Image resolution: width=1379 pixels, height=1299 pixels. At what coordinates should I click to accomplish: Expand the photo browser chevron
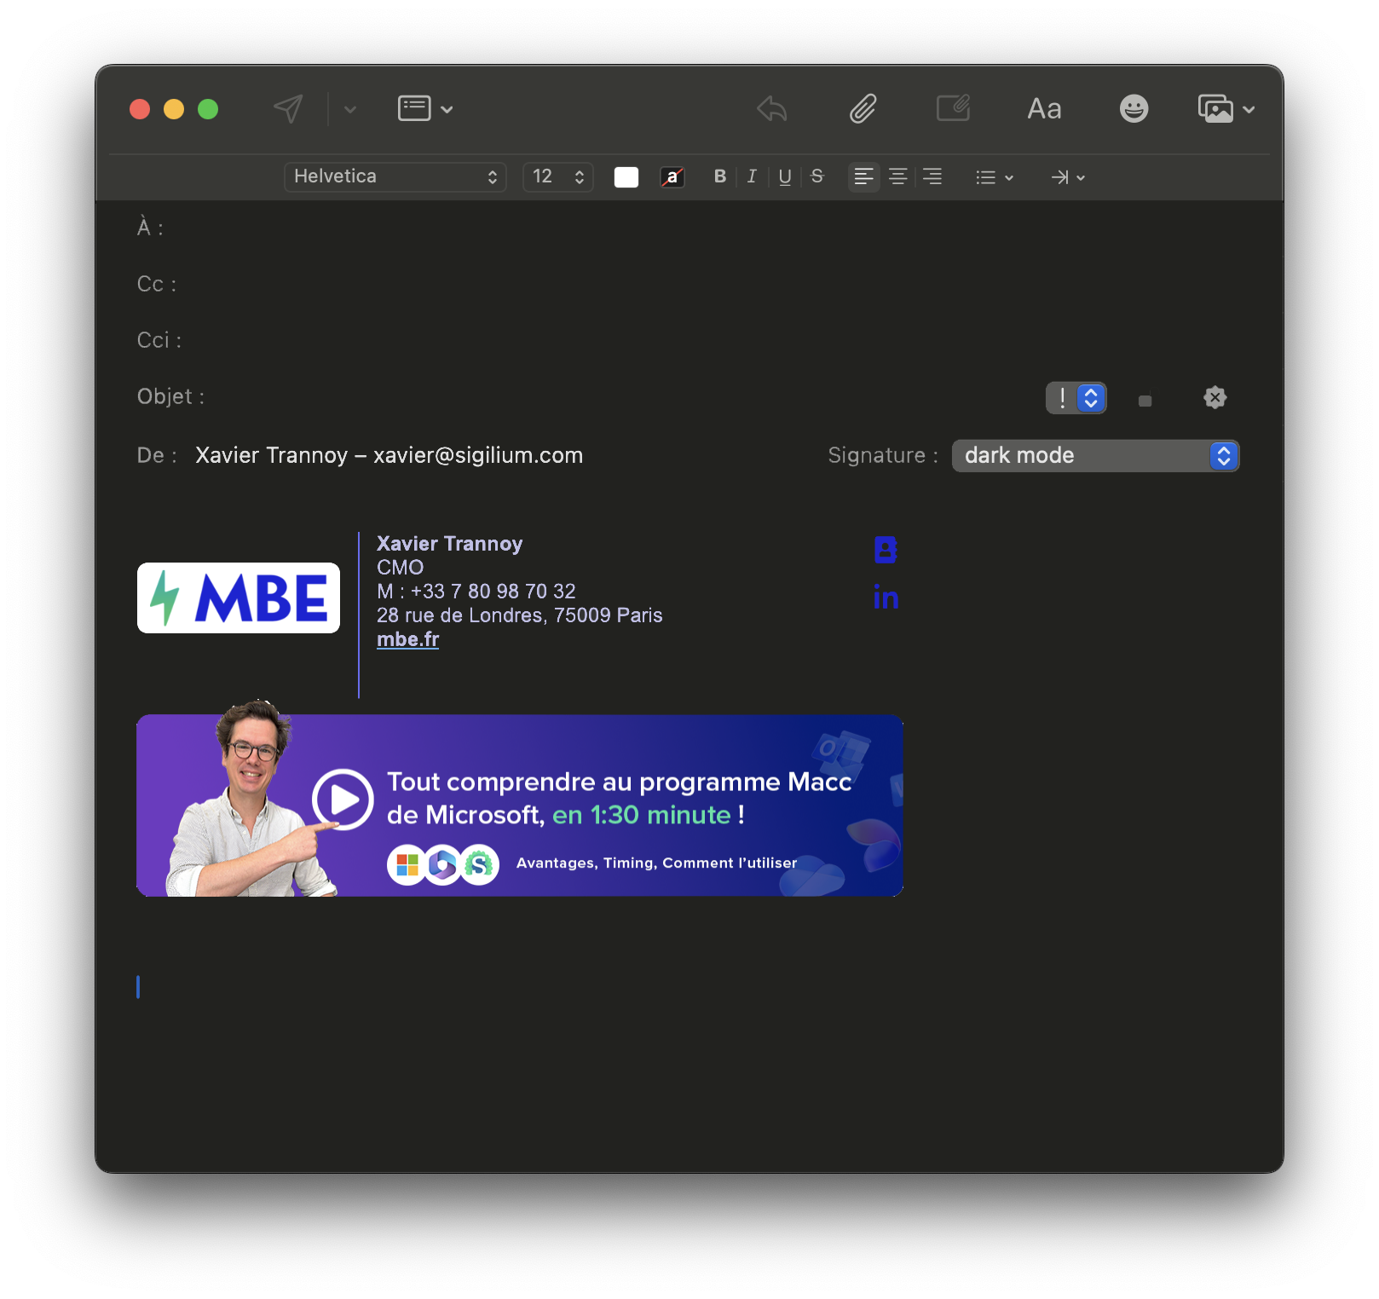pyautogui.click(x=1249, y=110)
